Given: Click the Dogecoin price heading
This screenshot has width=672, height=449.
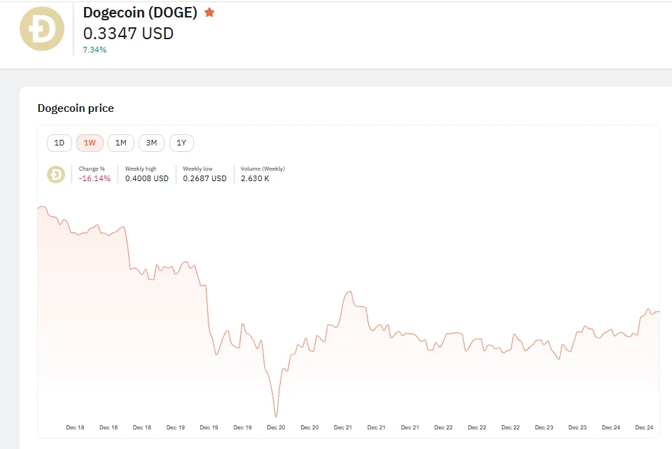Looking at the screenshot, I should click(76, 108).
